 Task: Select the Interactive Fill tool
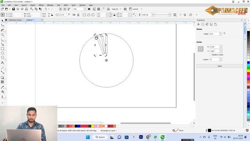point(2,92)
